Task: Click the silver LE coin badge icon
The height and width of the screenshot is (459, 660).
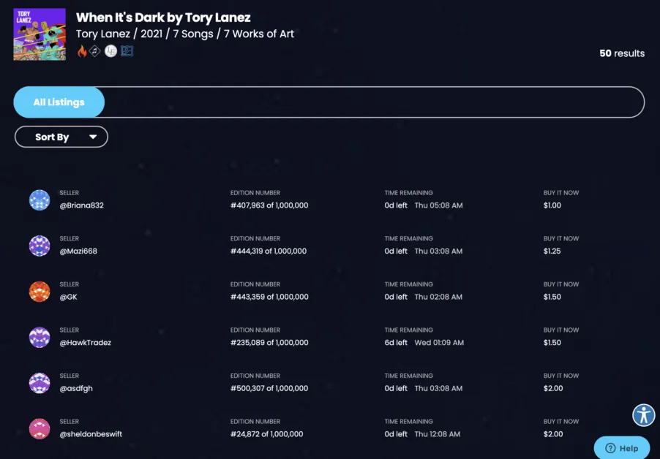Action: coord(111,51)
